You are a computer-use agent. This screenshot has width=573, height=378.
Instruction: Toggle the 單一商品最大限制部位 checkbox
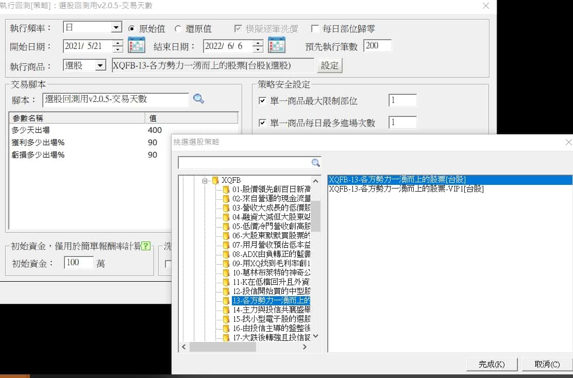[262, 101]
